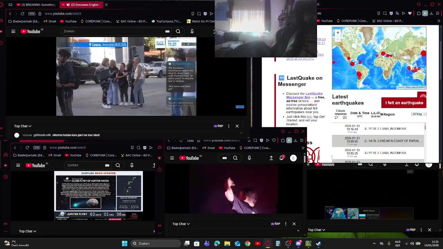
Task: Open YouTube guide menu in 3I/ATLAS window
Action: click(18, 165)
